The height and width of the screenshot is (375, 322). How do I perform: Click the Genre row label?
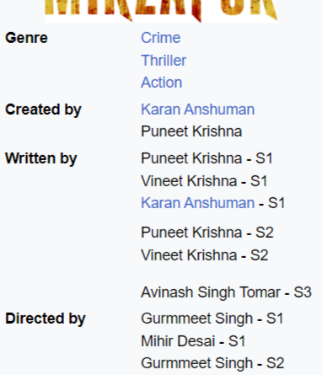click(26, 38)
